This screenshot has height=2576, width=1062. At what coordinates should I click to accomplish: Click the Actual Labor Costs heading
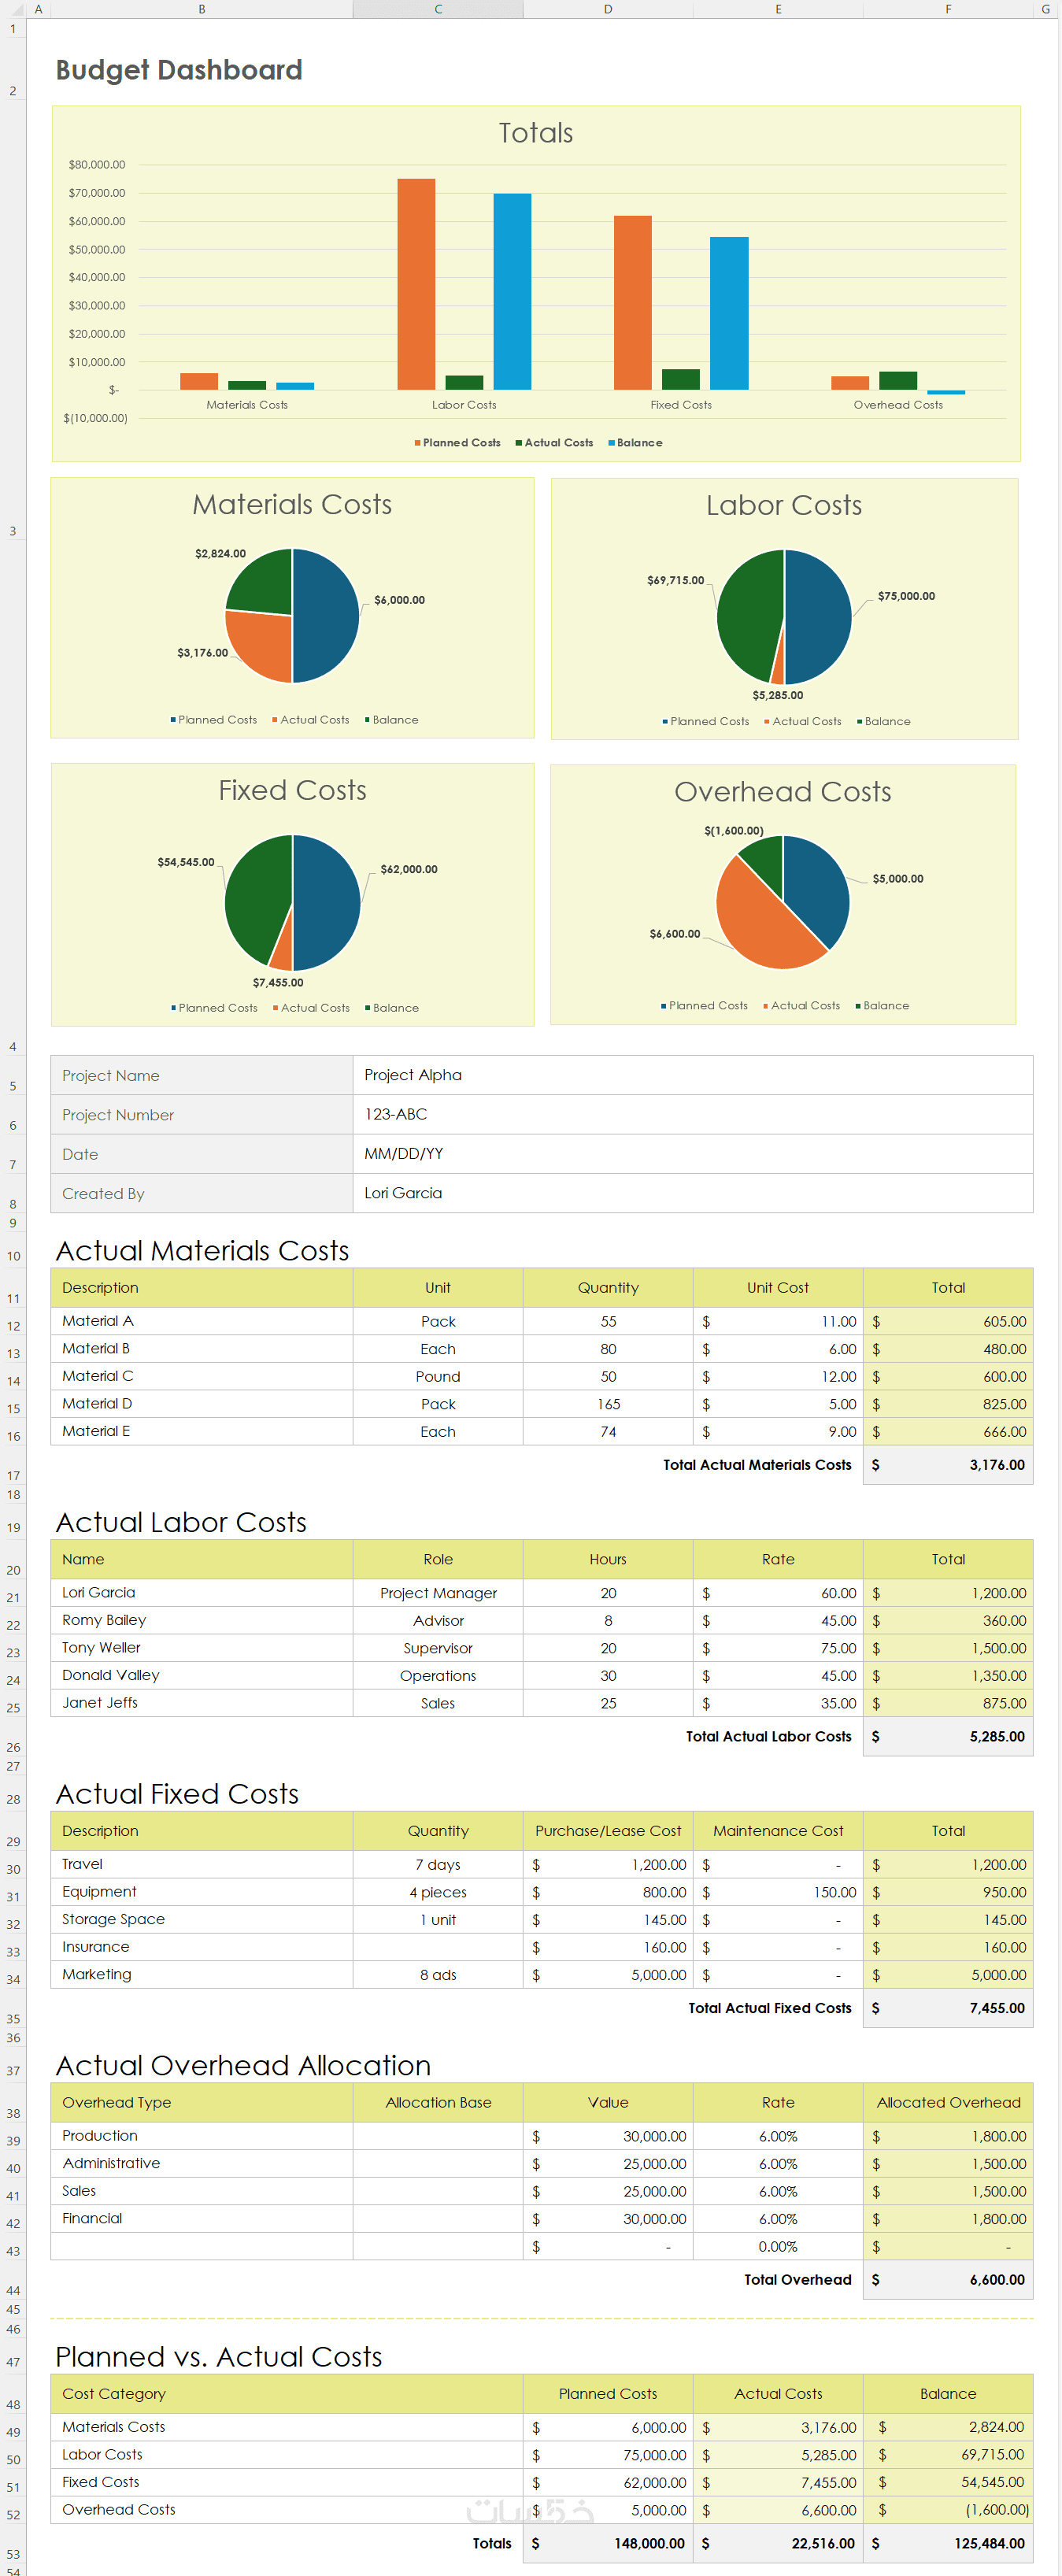coord(181,1523)
